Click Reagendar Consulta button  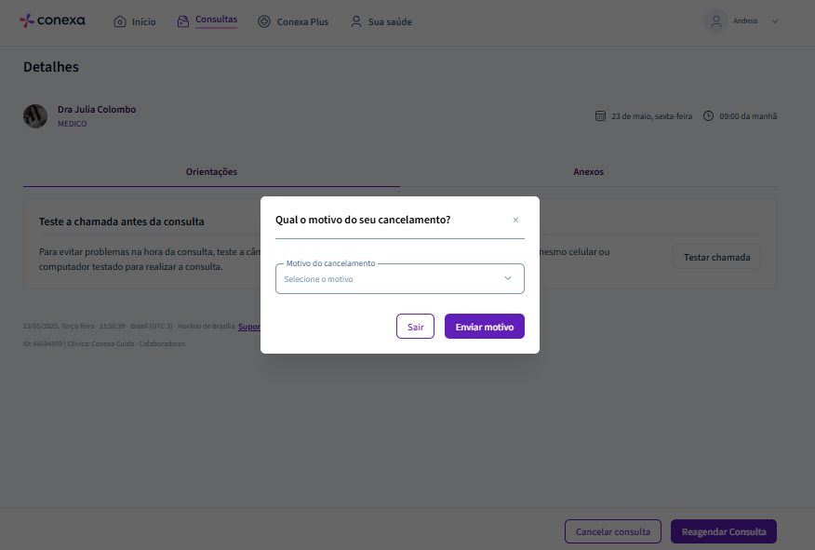pos(724,531)
